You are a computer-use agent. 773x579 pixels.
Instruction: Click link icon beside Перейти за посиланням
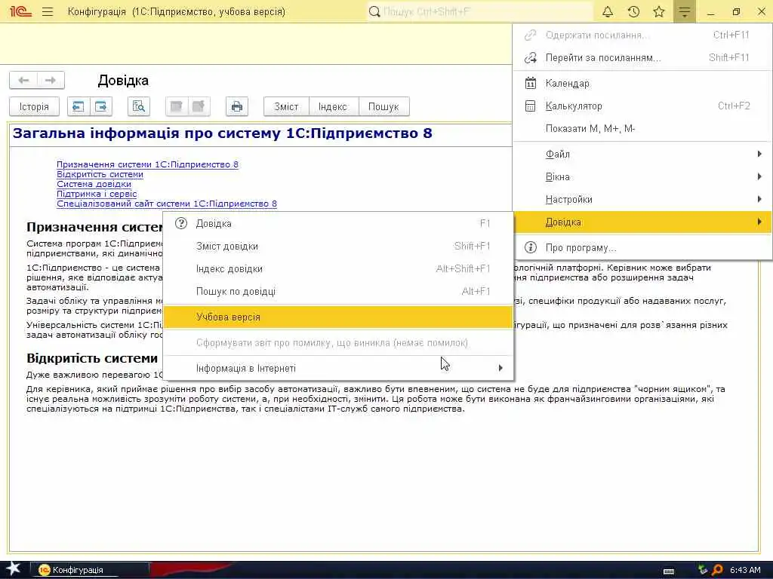(x=531, y=57)
